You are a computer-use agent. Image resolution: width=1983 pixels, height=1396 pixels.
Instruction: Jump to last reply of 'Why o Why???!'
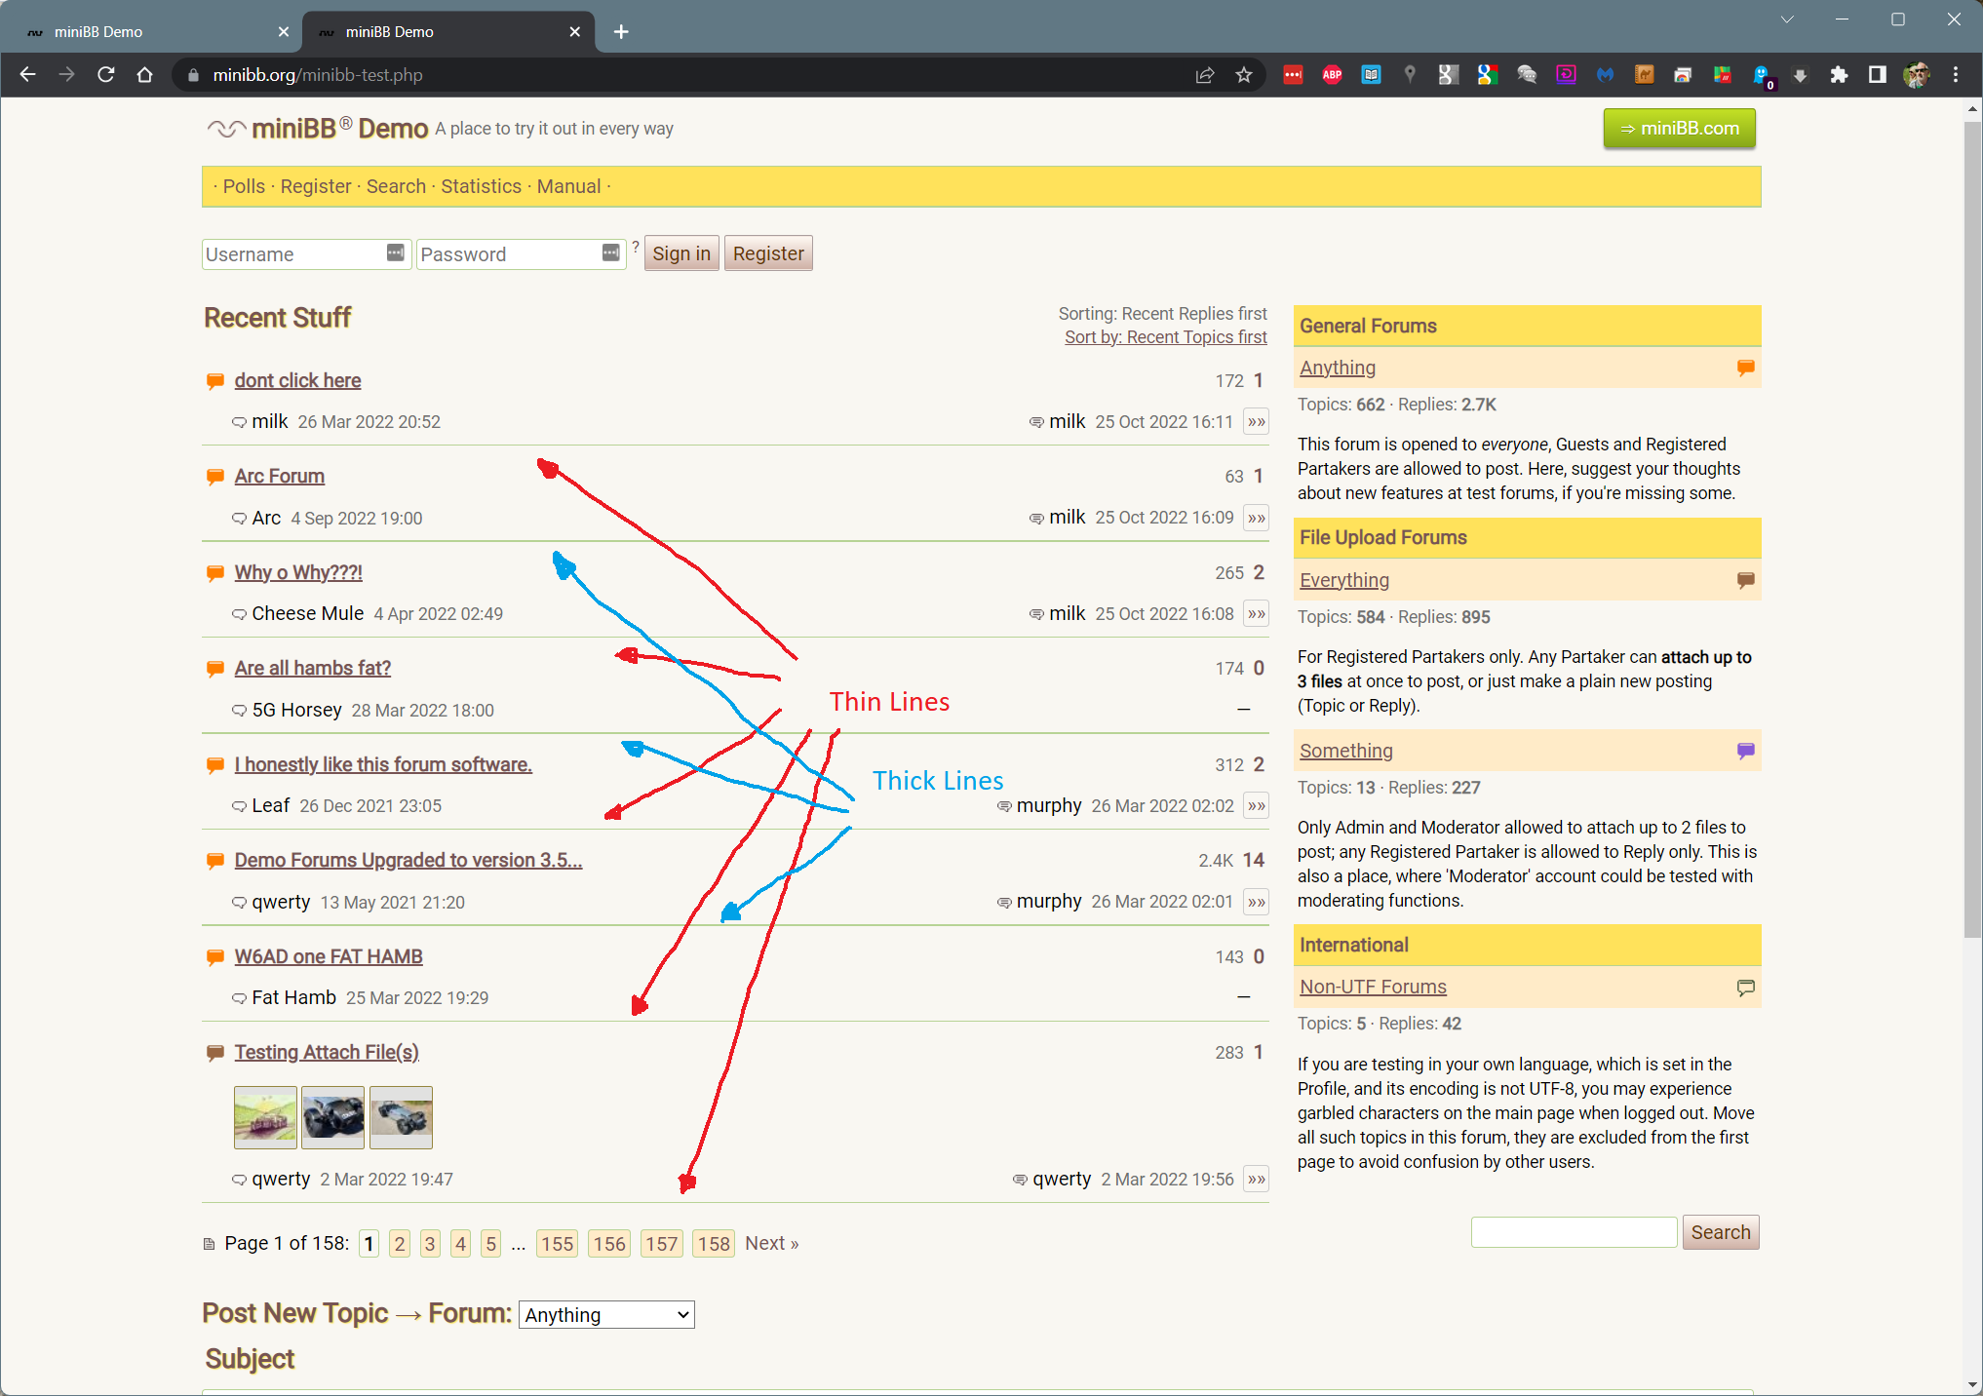(1257, 614)
